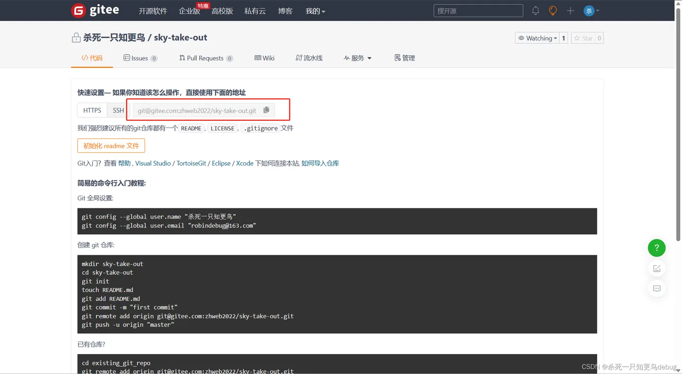Click the sky-take-out repository name
Image resolution: width=682 pixels, height=374 pixels.
click(181, 37)
